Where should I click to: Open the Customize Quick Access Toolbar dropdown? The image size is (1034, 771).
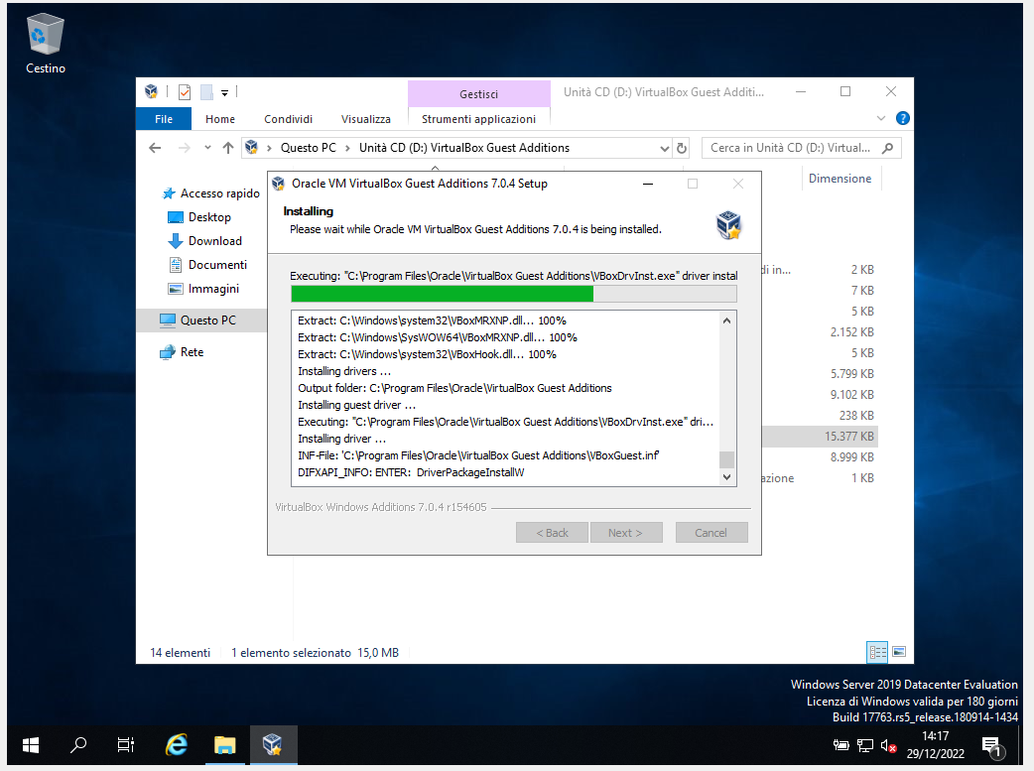(x=225, y=93)
